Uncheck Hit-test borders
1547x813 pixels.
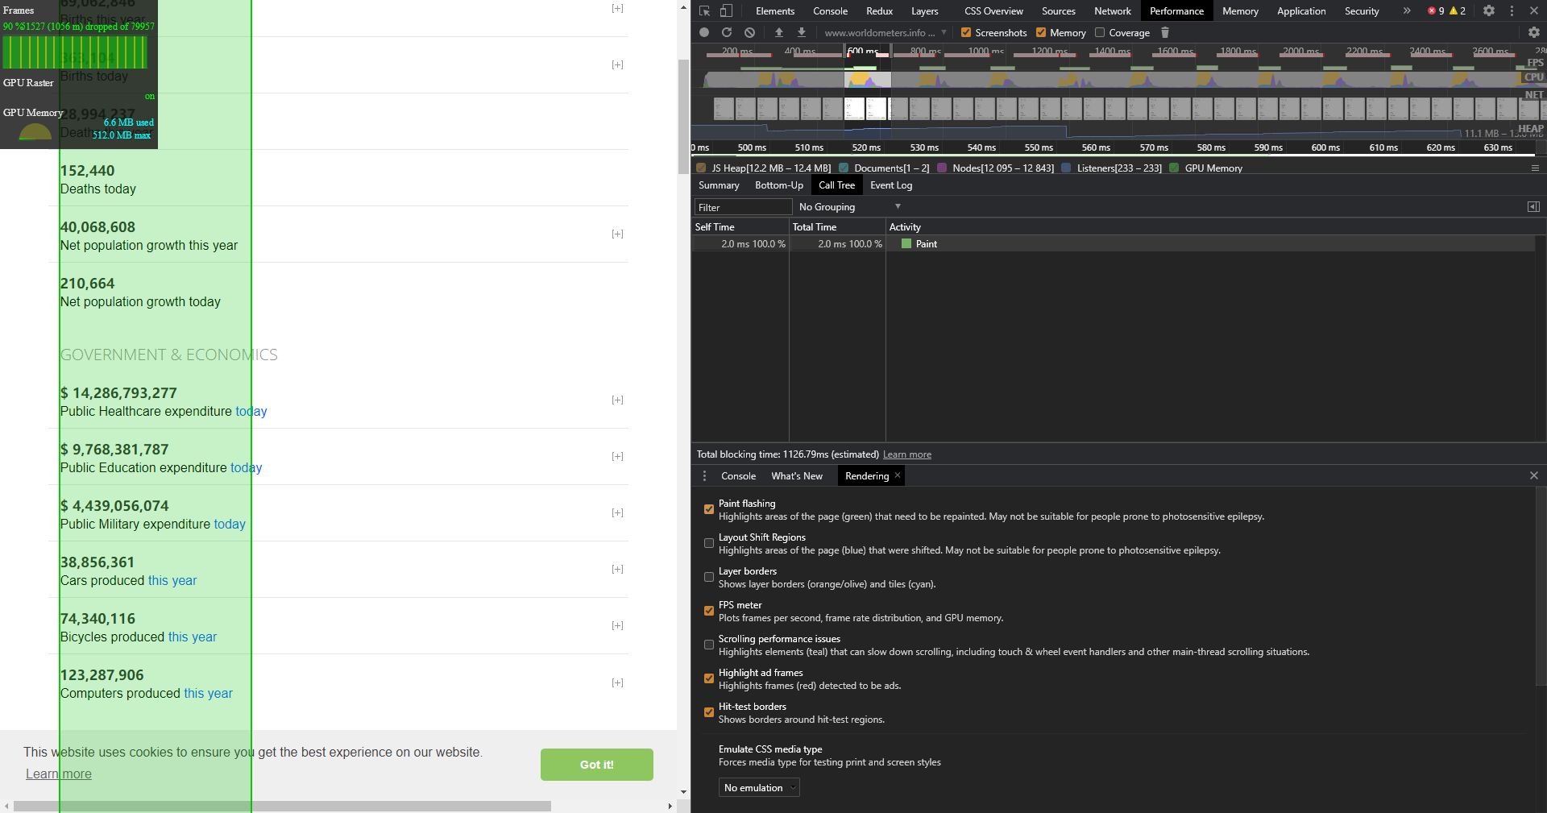[709, 712]
